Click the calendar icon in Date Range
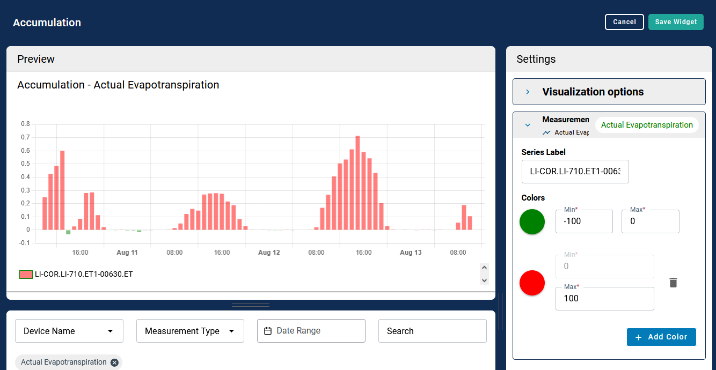 pos(268,331)
